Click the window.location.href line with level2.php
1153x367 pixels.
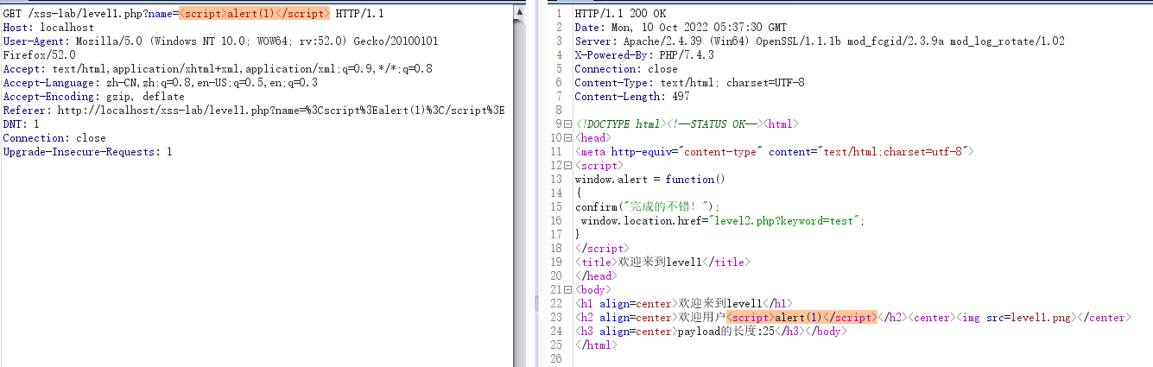point(722,221)
